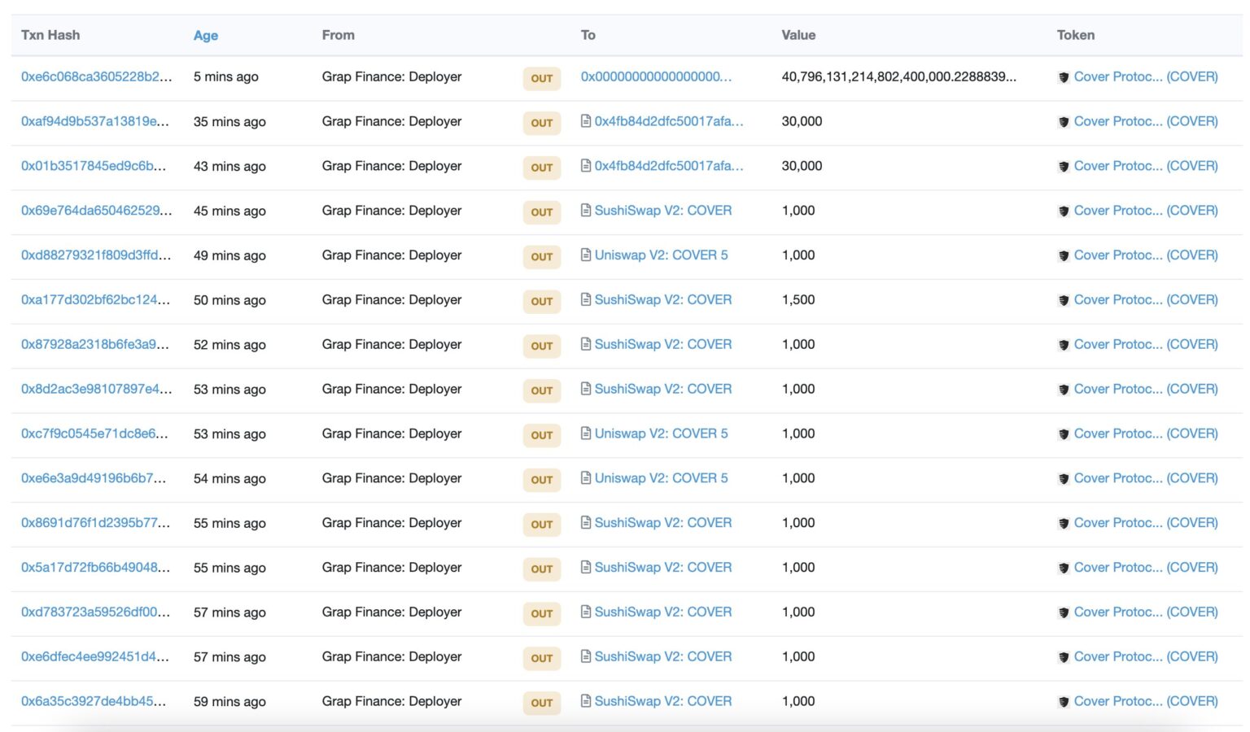
Task: Click the COVER shield icon in the 5 mins ago row
Action: [x=1063, y=77]
